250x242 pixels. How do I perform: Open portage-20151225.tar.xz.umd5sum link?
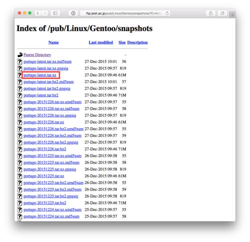52,155
